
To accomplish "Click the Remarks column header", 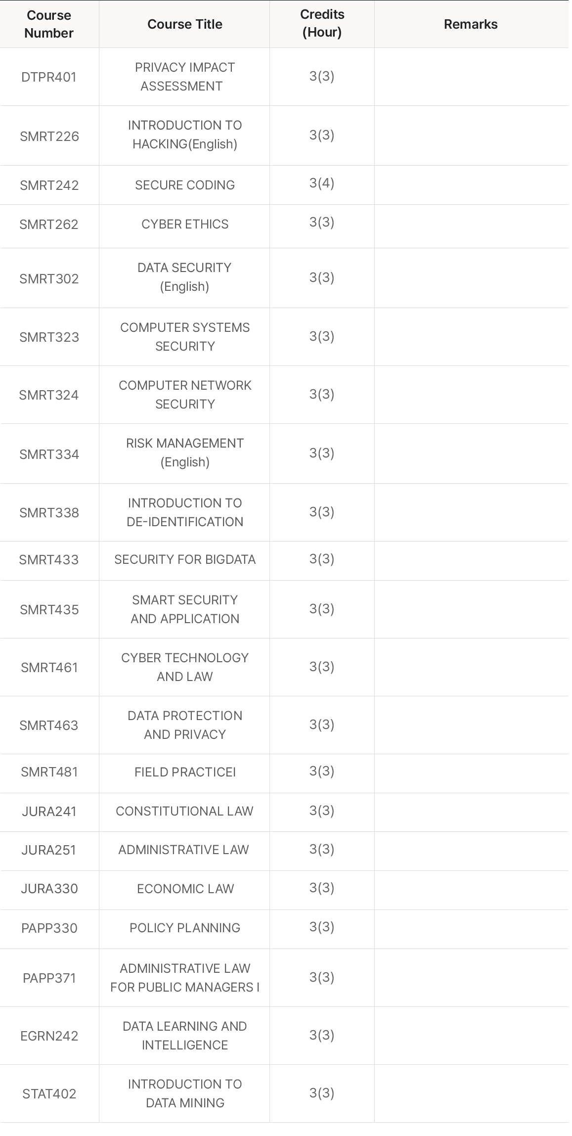I will (471, 24).
